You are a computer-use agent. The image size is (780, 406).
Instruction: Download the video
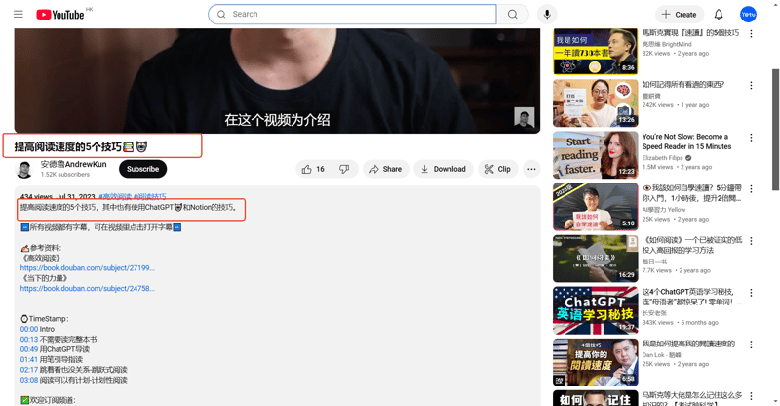444,169
